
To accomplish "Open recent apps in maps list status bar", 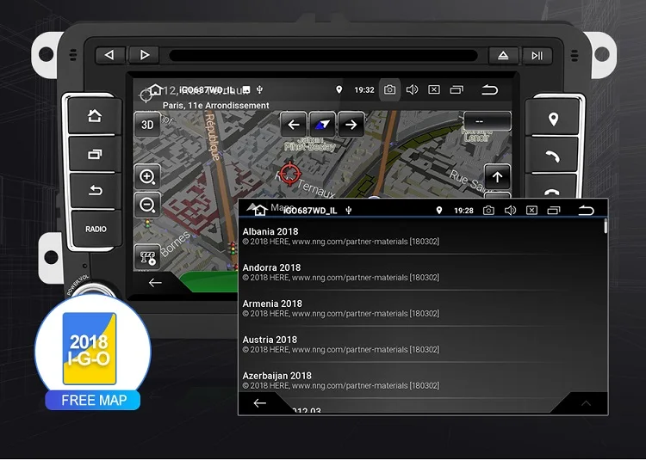I will [x=554, y=211].
